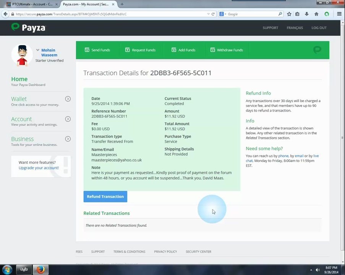345x275 pixels.
Task: Click SUPPORT in top navigation
Action: click(270, 28)
